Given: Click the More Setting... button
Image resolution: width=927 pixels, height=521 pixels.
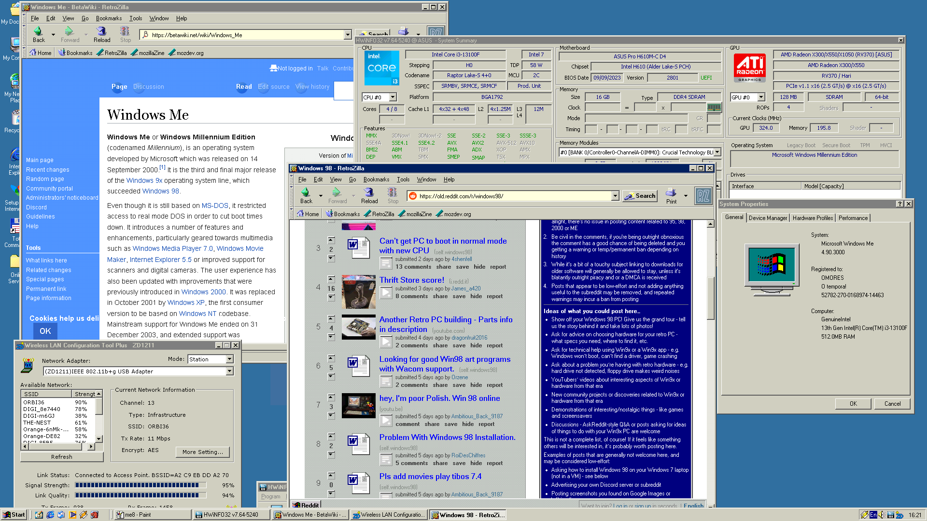Looking at the screenshot, I should click(x=202, y=452).
